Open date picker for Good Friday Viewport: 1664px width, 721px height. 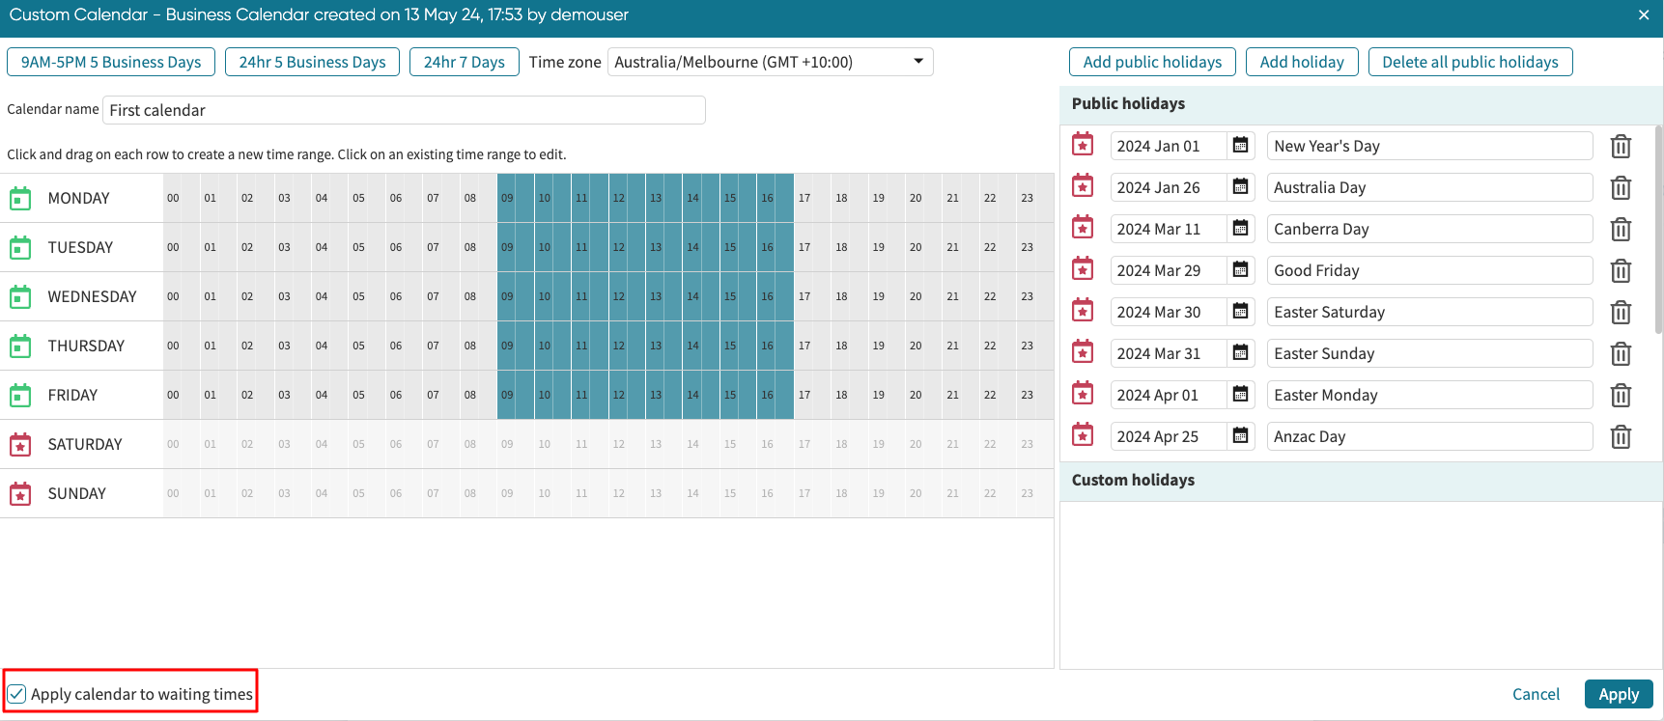click(1240, 270)
